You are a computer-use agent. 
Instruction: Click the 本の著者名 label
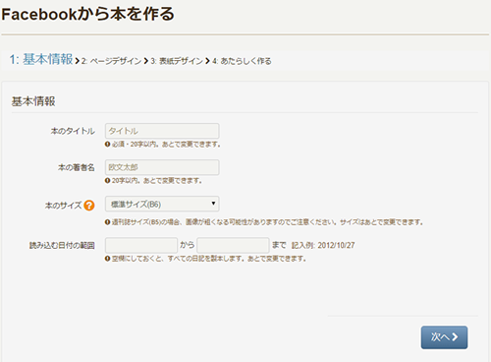(77, 167)
